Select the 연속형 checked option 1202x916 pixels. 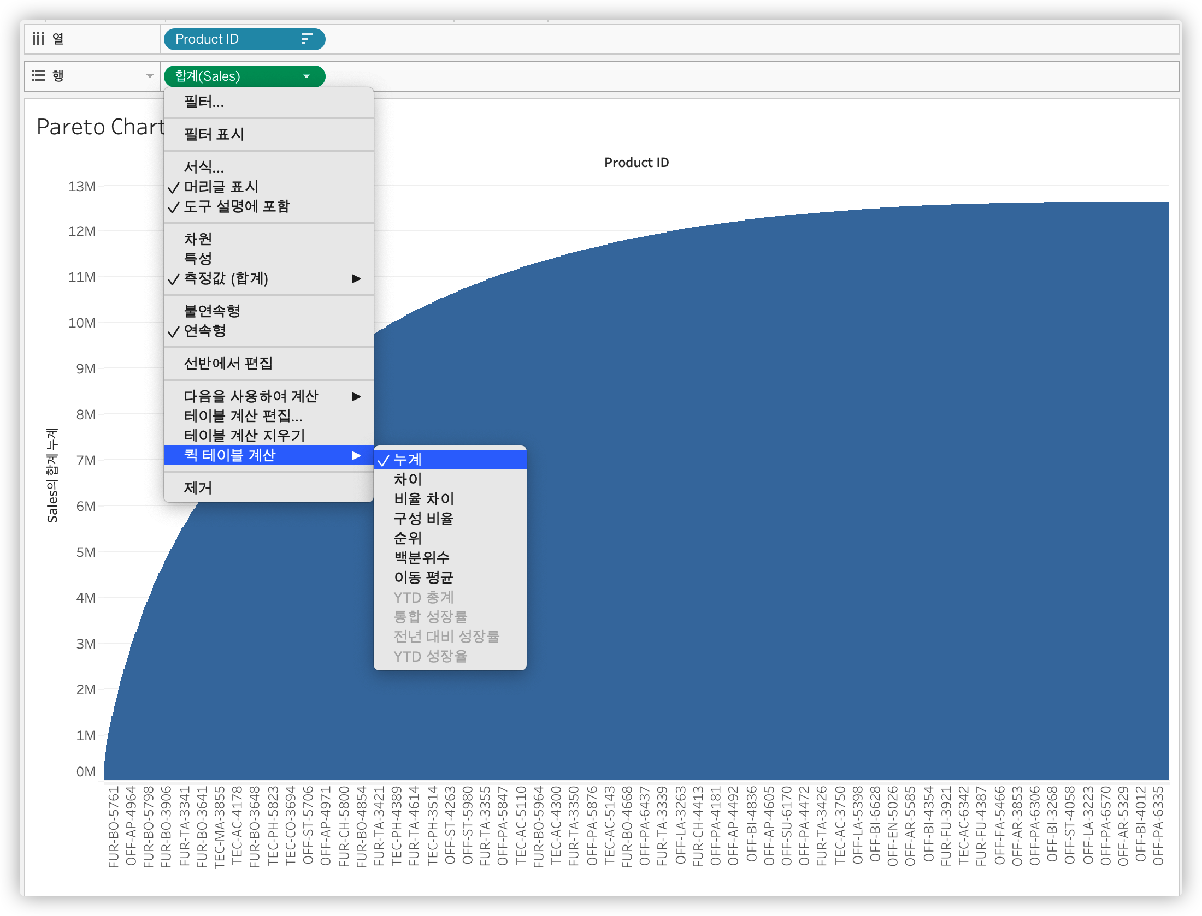pyautogui.click(x=205, y=331)
